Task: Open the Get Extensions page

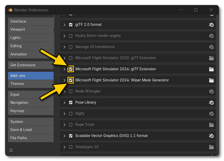Action: [31, 65]
